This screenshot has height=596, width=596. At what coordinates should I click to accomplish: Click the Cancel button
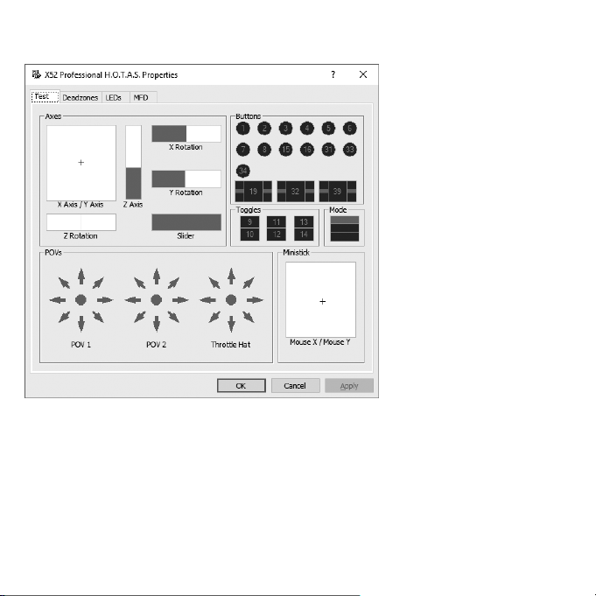[x=295, y=386]
